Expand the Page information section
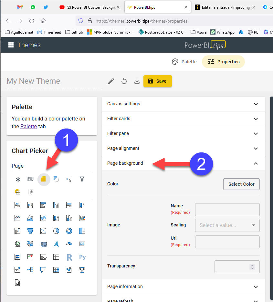 (184, 286)
